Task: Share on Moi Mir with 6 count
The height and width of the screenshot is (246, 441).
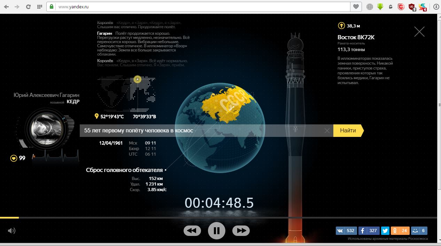Action: (419, 230)
